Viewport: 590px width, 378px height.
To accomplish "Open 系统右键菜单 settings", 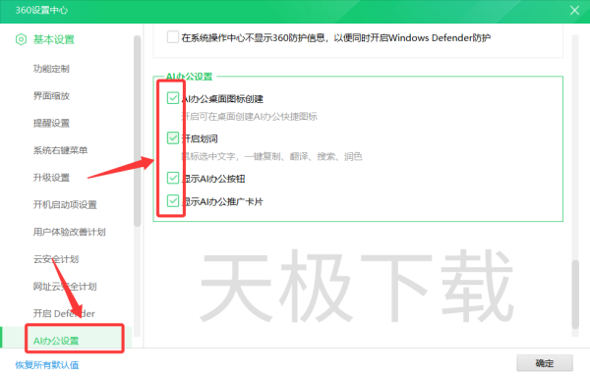I will [x=60, y=150].
